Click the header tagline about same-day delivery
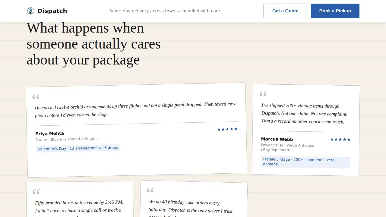The width and height of the screenshot is (386, 217). pyautogui.click(x=165, y=11)
